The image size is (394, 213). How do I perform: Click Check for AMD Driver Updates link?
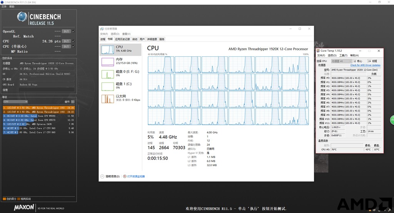coord(366,65)
